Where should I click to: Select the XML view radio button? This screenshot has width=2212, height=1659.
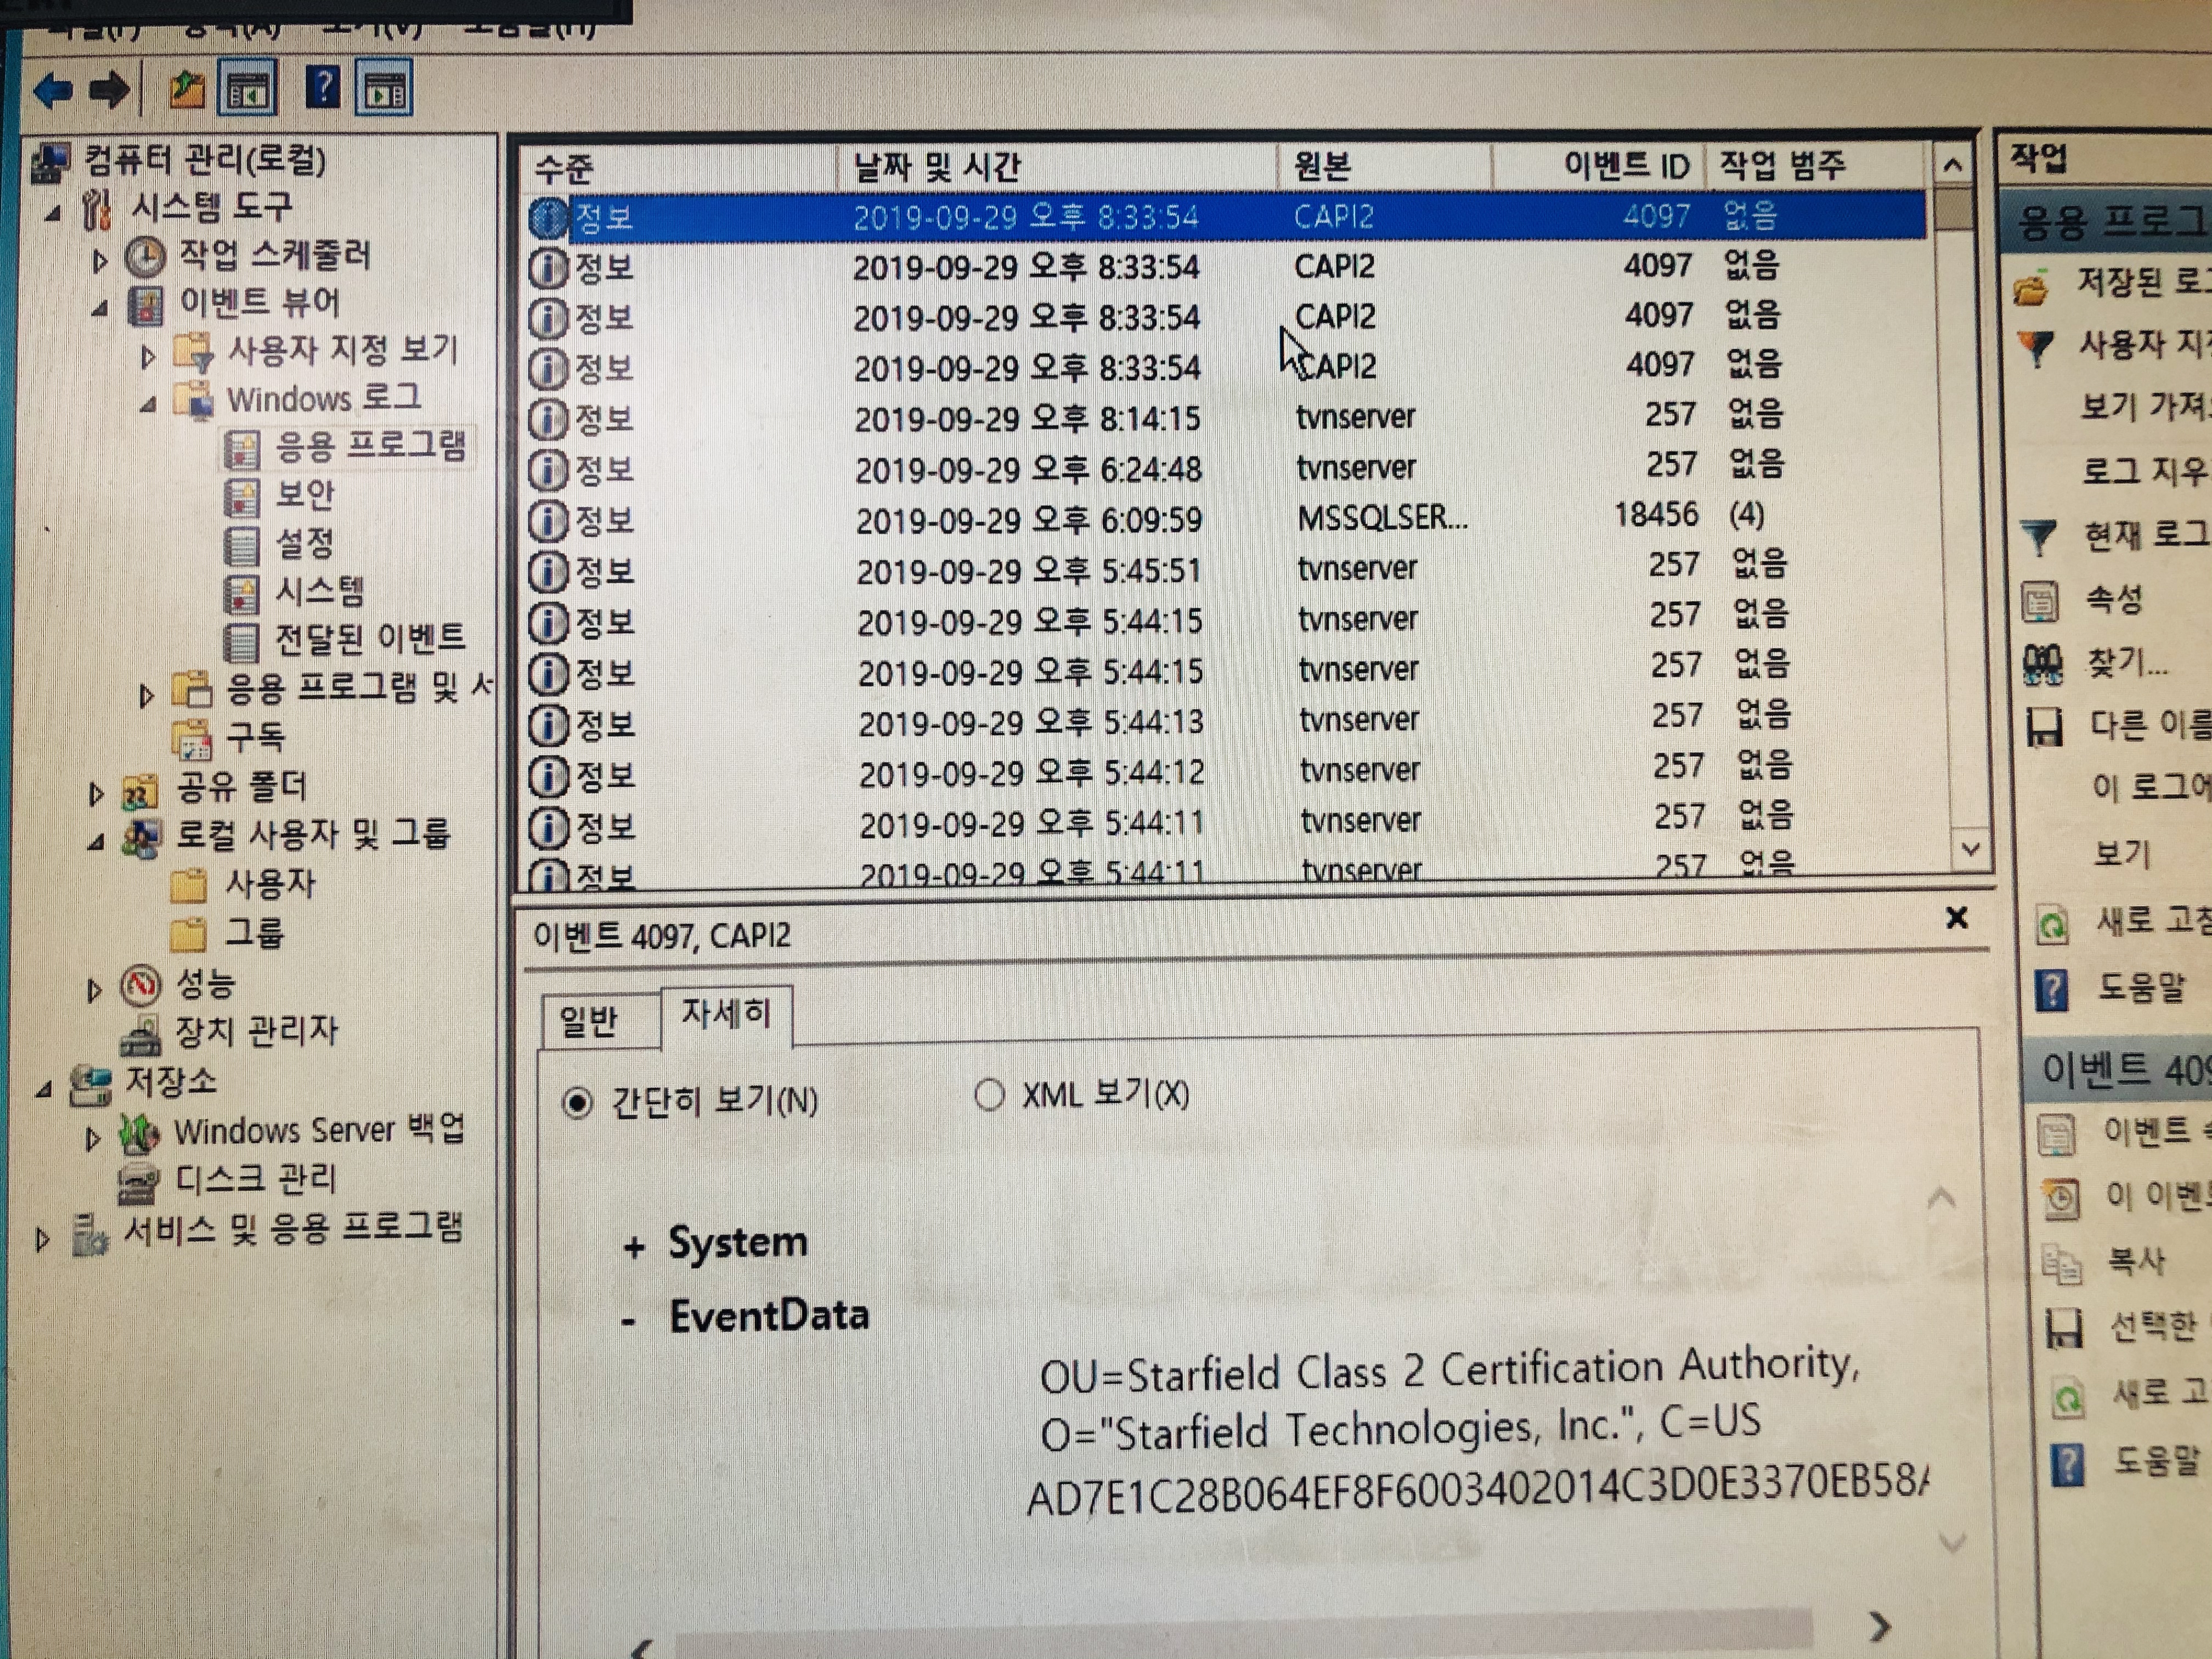989,1095
